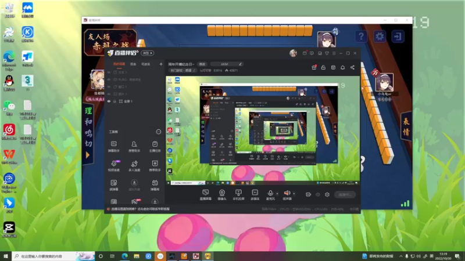Toggle visibility of 全屏 1 source

tap(109, 101)
